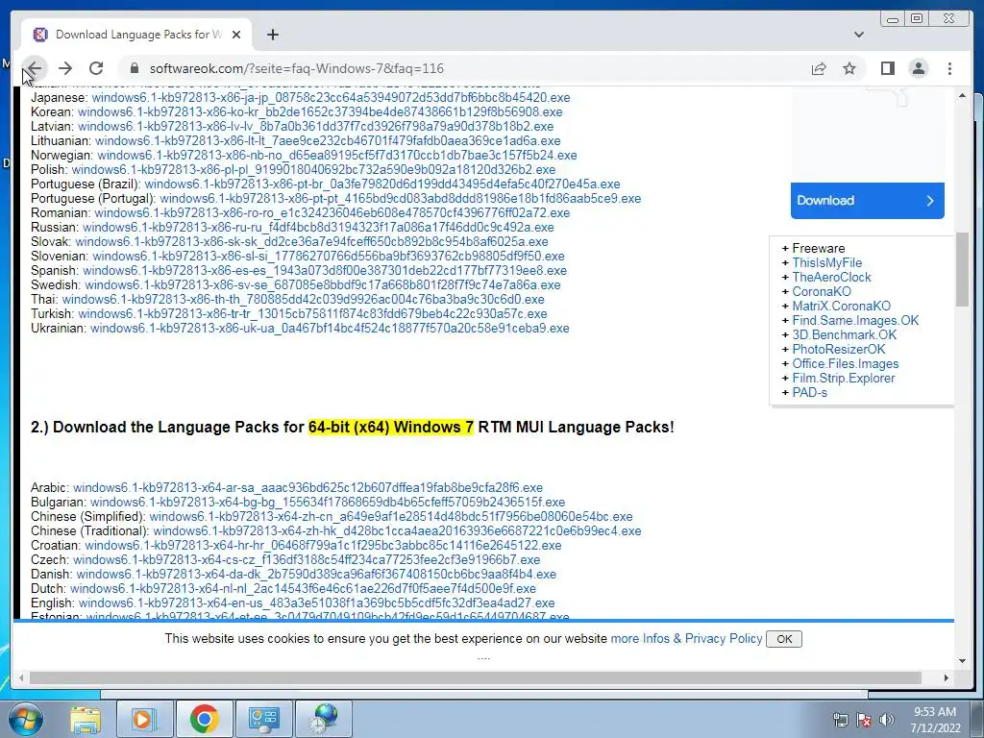Click the share page icon
Image resolution: width=984 pixels, height=738 pixels.
tap(819, 68)
